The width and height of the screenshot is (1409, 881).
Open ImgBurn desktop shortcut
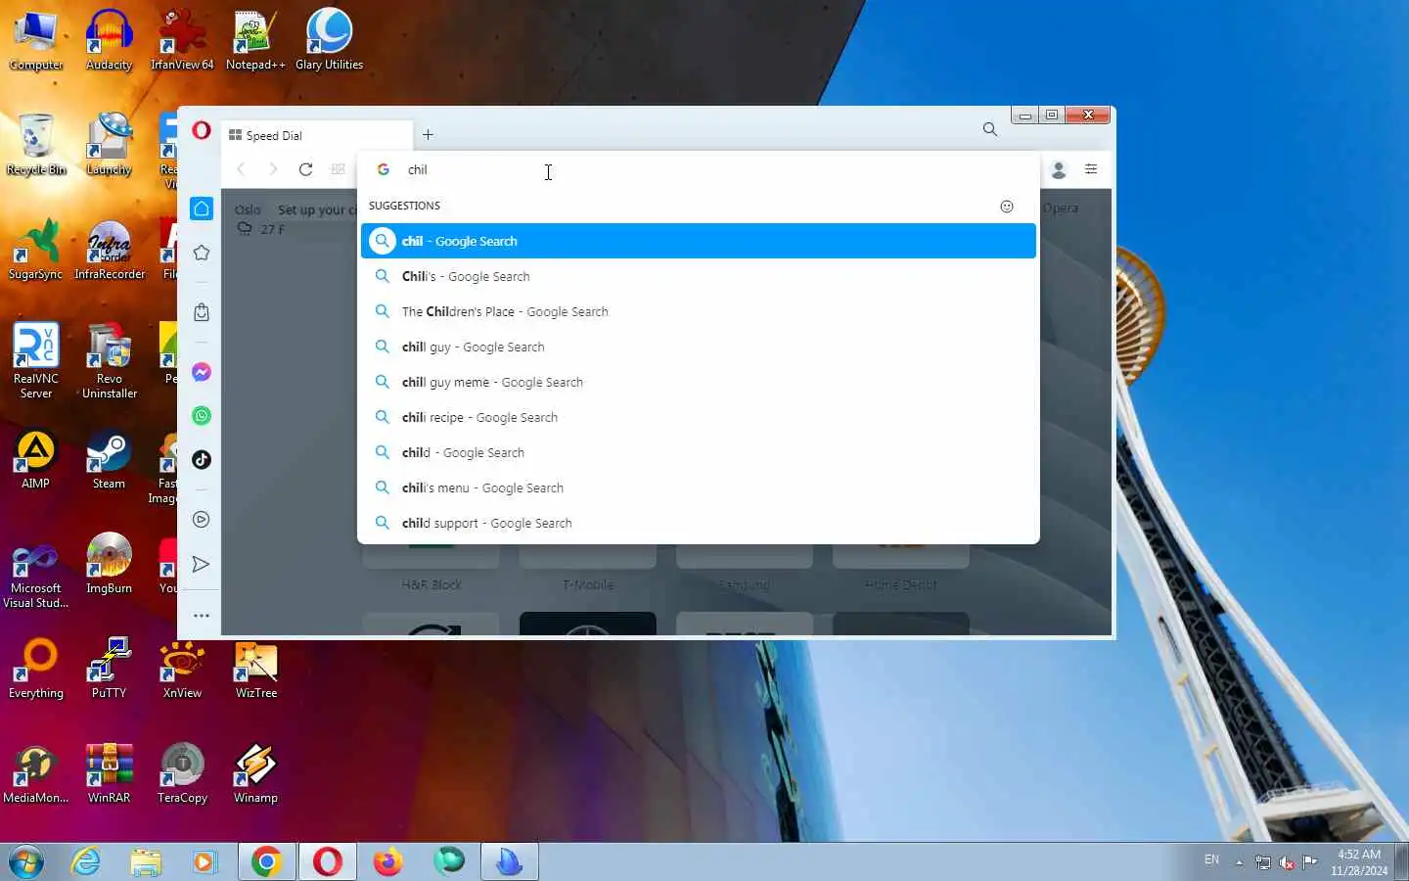109,564
